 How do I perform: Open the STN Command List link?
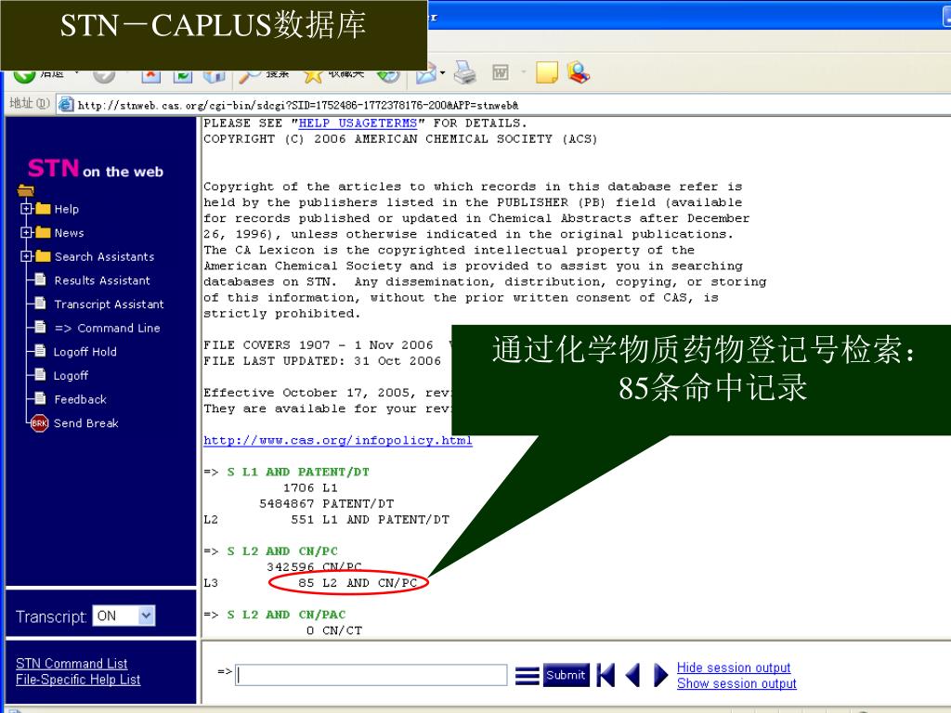pyautogui.click(x=72, y=664)
